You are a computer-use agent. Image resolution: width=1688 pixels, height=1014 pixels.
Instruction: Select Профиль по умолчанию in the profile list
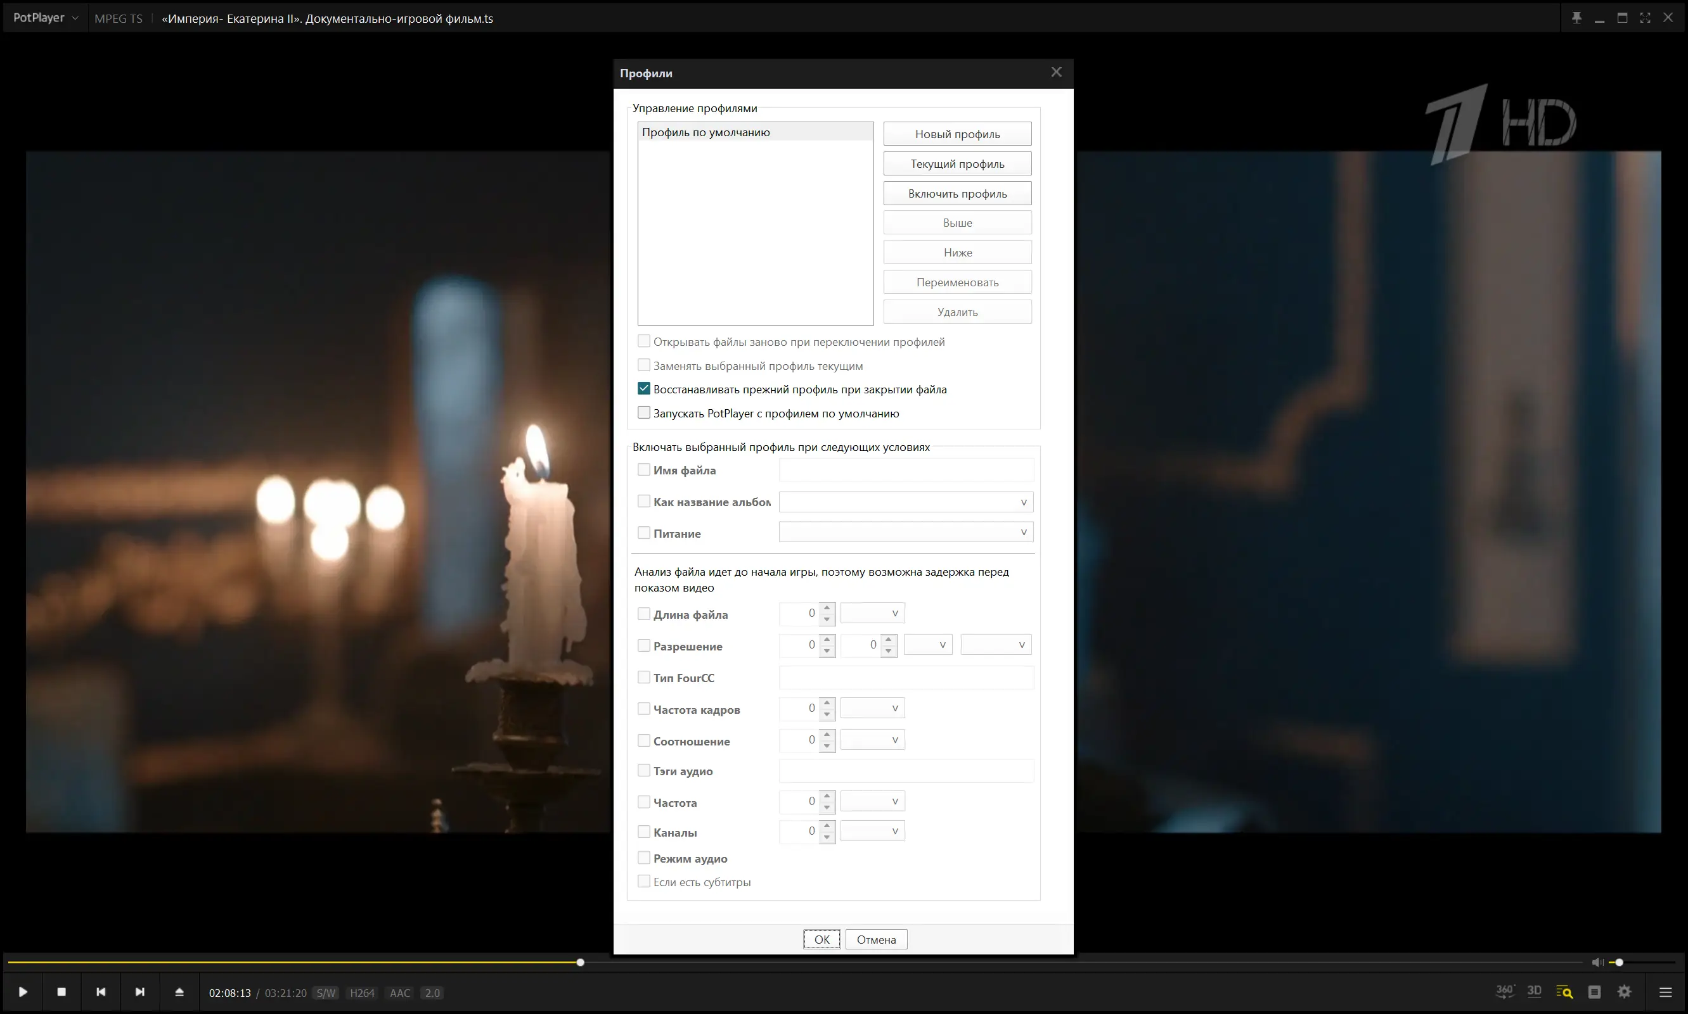(x=705, y=132)
